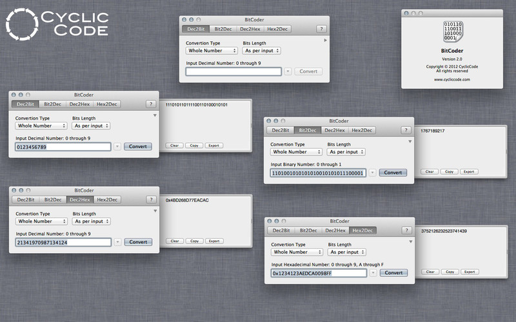Click the hexadecimal input field 0x1234123AEDCA0098FF

point(319,273)
